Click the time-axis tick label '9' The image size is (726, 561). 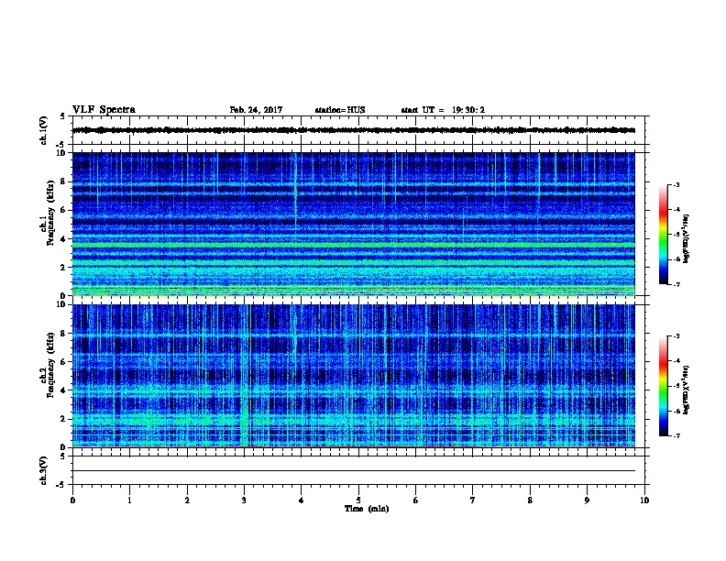(x=587, y=500)
